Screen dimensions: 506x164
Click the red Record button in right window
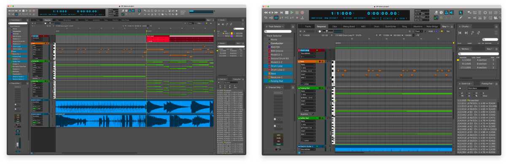302,13
